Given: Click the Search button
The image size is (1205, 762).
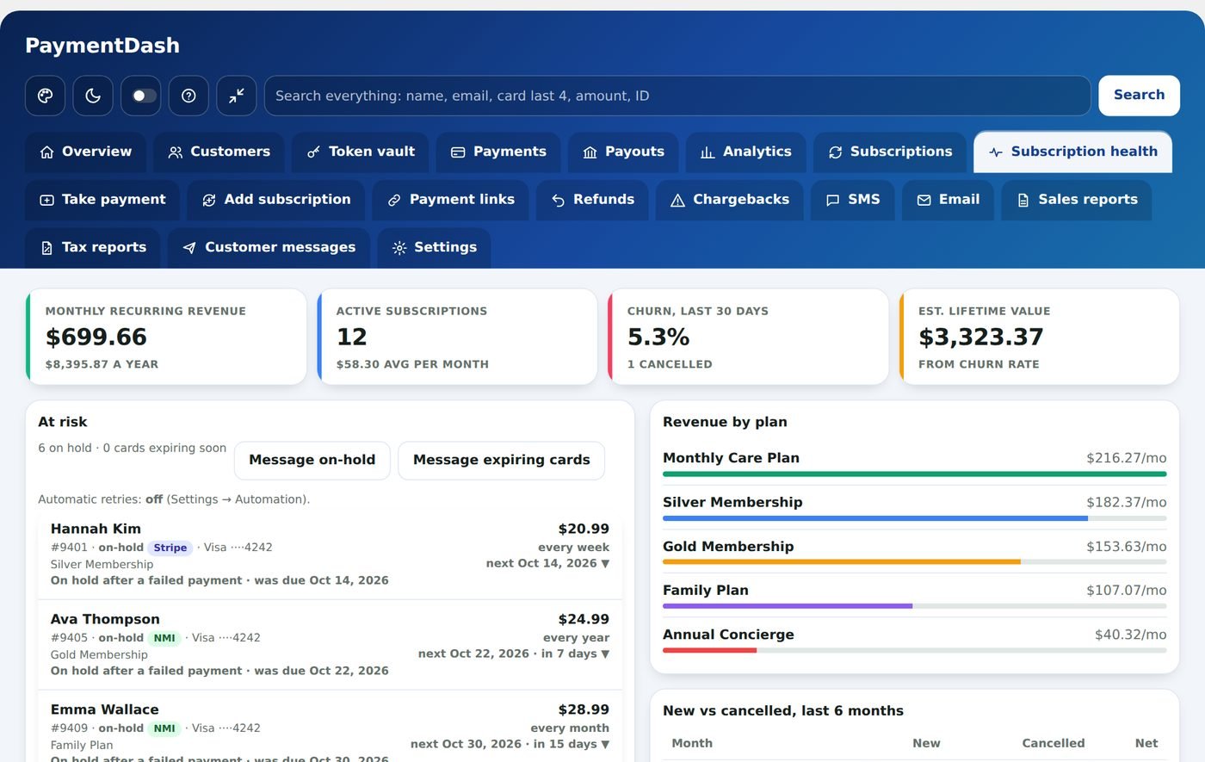Looking at the screenshot, I should [x=1139, y=96].
